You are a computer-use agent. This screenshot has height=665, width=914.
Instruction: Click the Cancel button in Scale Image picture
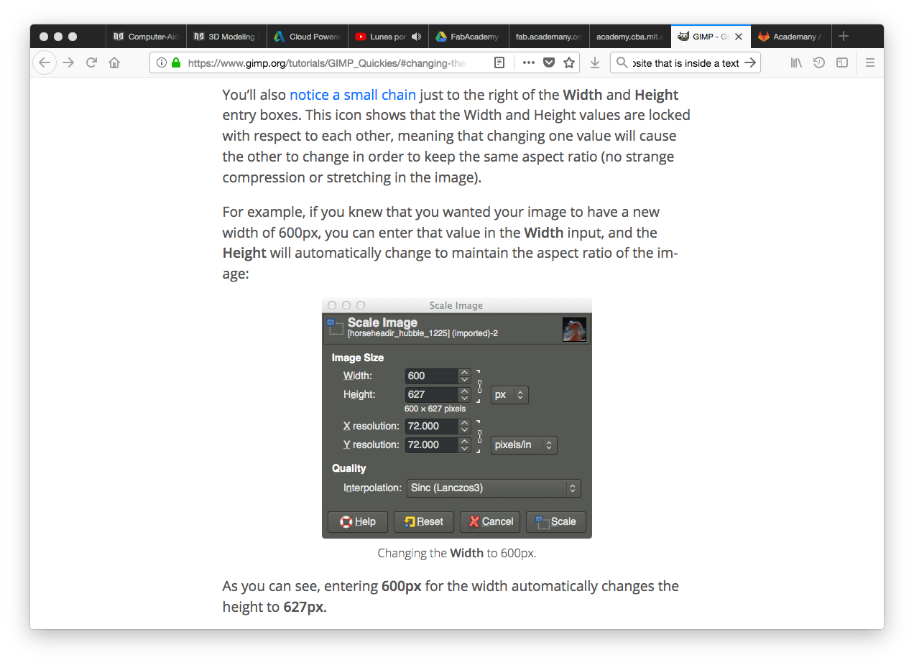(490, 521)
